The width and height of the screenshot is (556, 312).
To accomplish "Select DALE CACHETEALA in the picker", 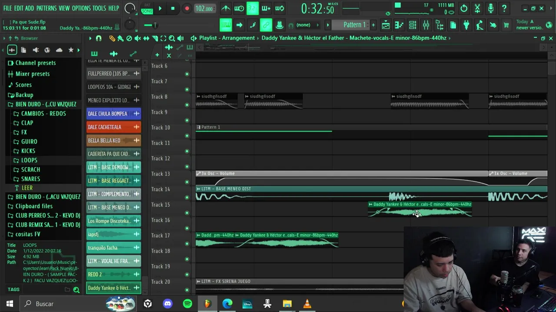I will pos(113,127).
